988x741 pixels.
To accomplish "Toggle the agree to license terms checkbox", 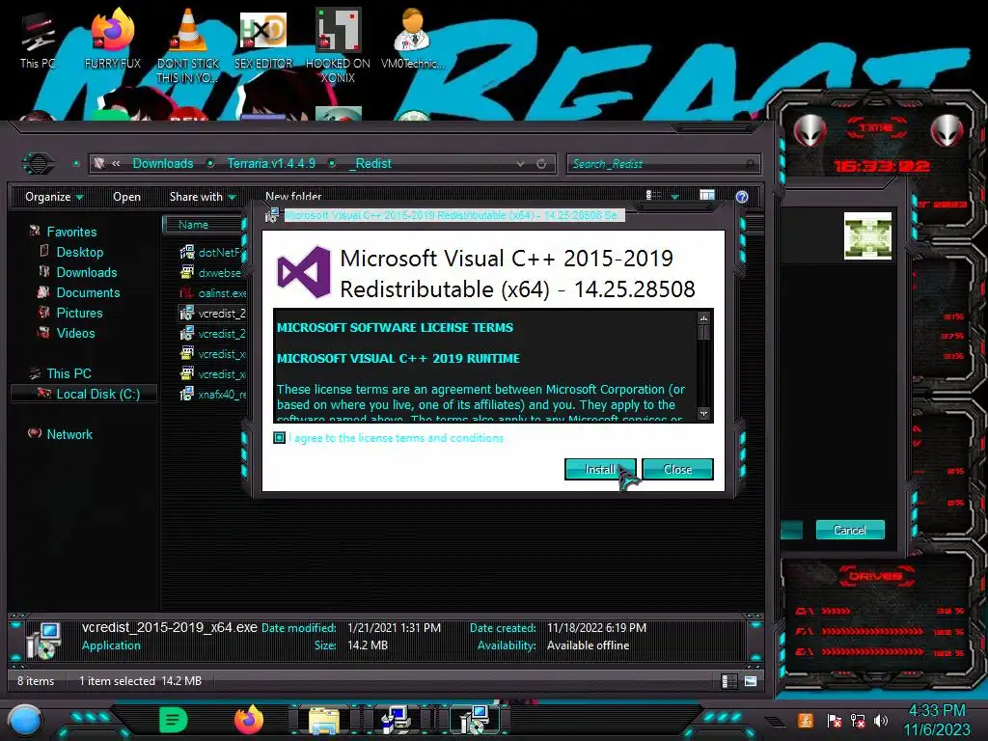I will click(279, 437).
